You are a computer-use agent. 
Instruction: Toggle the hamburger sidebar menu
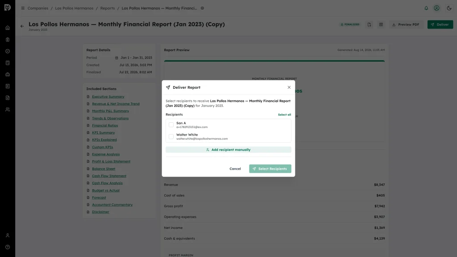[23, 8]
